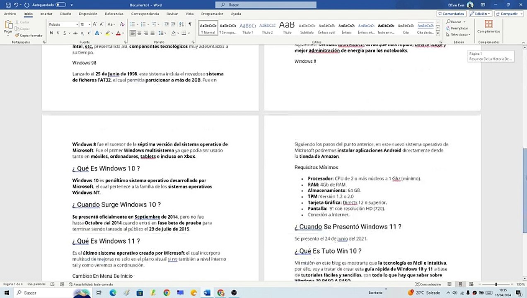527x298 pixels.
Task: Open the Revisar tab
Action: point(172,14)
